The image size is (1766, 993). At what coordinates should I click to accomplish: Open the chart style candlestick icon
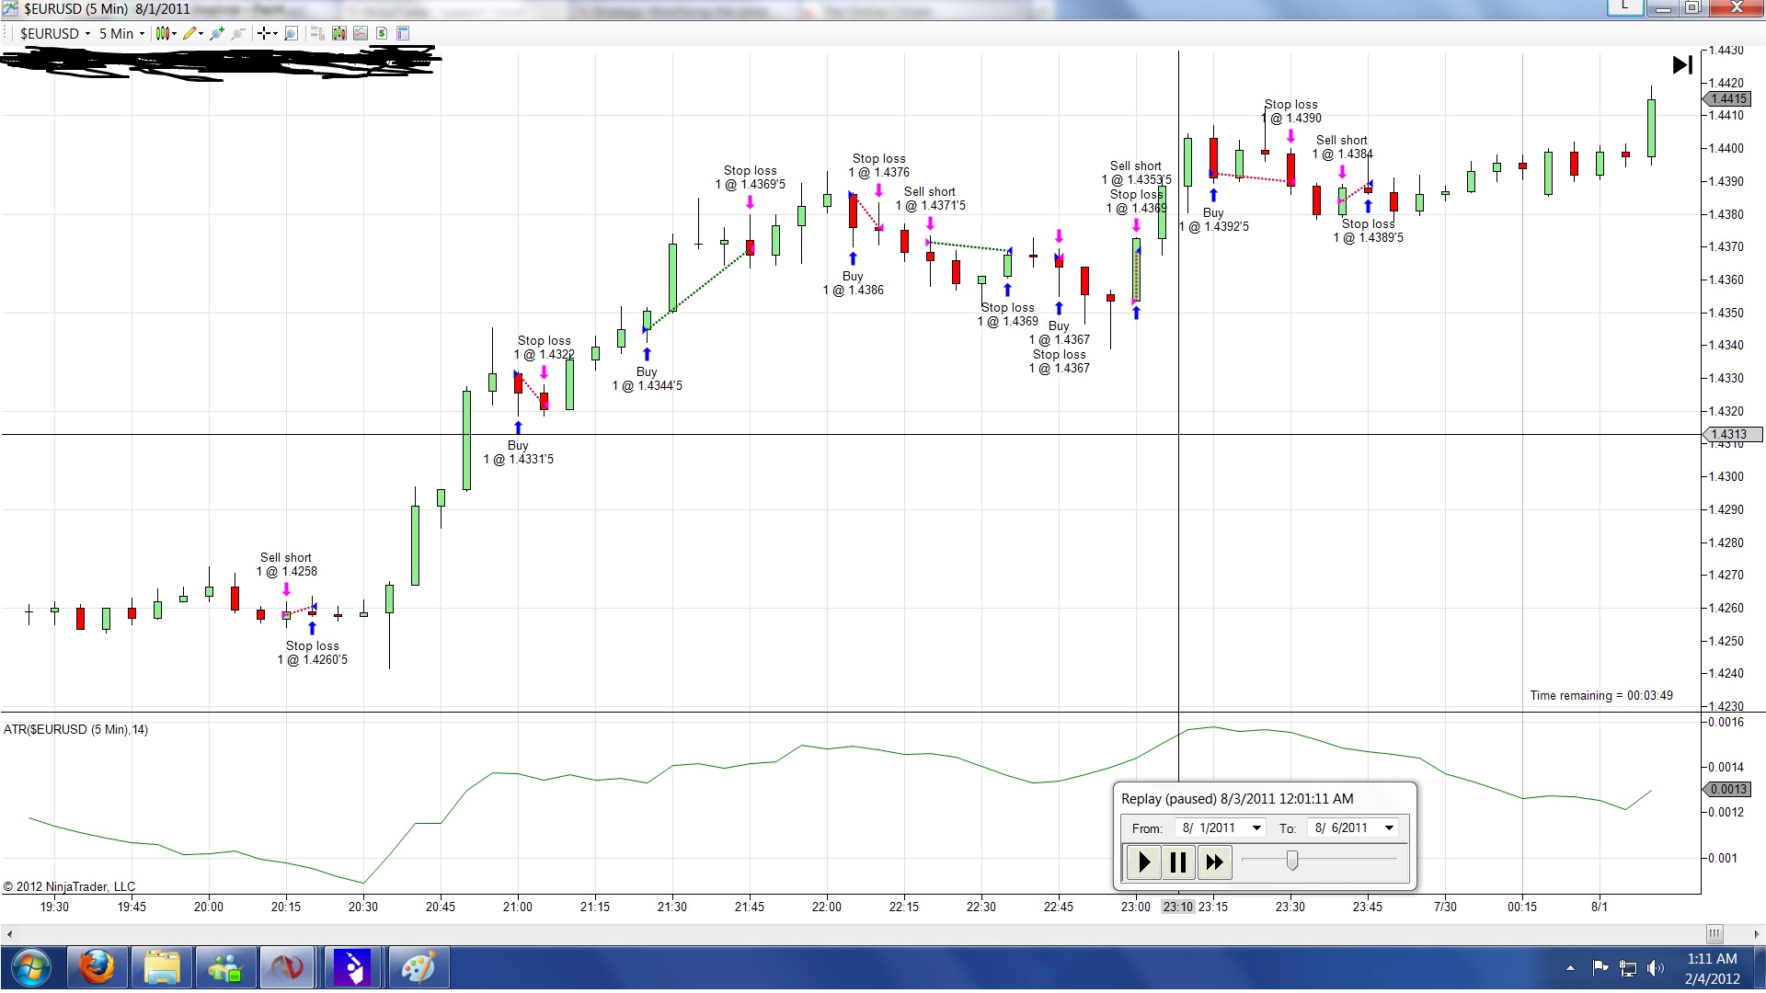163,33
